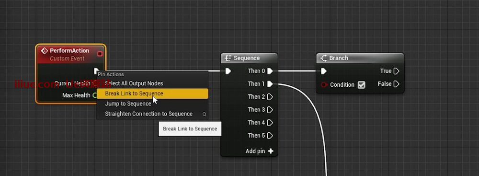Viewport: 479px width, 176px height.
Task: Click PerformAction red delegate output pin
Action: [100, 54]
